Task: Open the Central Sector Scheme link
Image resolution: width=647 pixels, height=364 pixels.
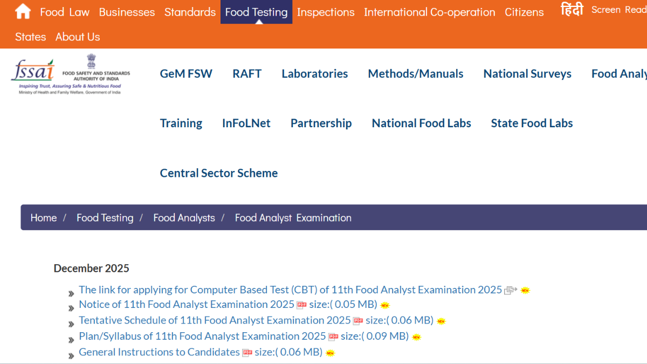Action: pyautogui.click(x=218, y=173)
